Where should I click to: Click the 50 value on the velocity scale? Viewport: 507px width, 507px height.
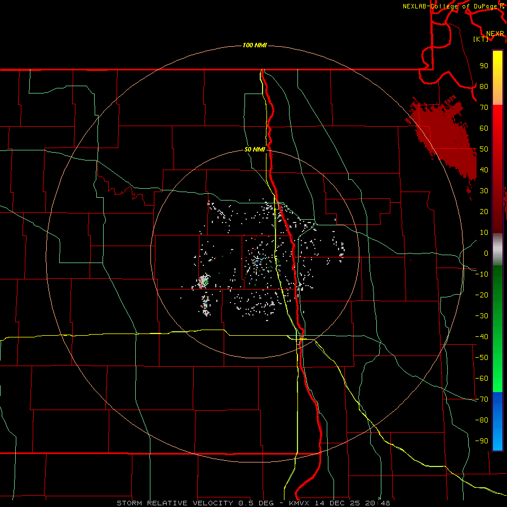(x=484, y=149)
